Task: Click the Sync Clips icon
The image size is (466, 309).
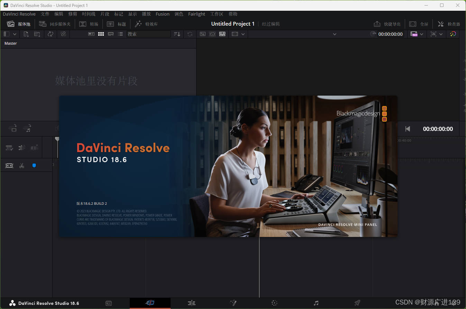Action: (51, 34)
